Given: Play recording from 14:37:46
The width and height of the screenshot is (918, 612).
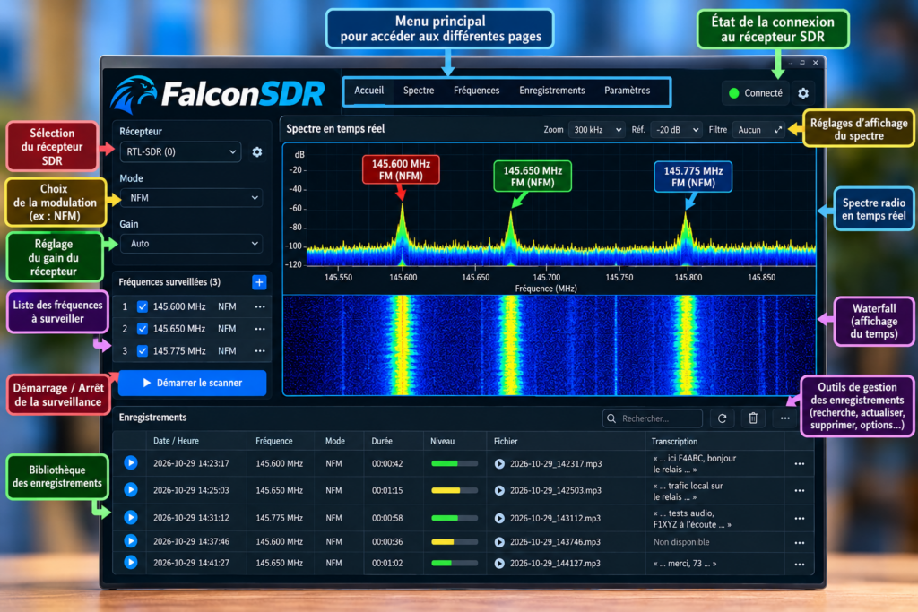Looking at the screenshot, I should 131,541.
